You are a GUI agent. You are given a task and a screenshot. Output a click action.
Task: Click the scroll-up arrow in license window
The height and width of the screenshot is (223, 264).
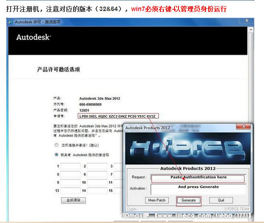point(251,30)
